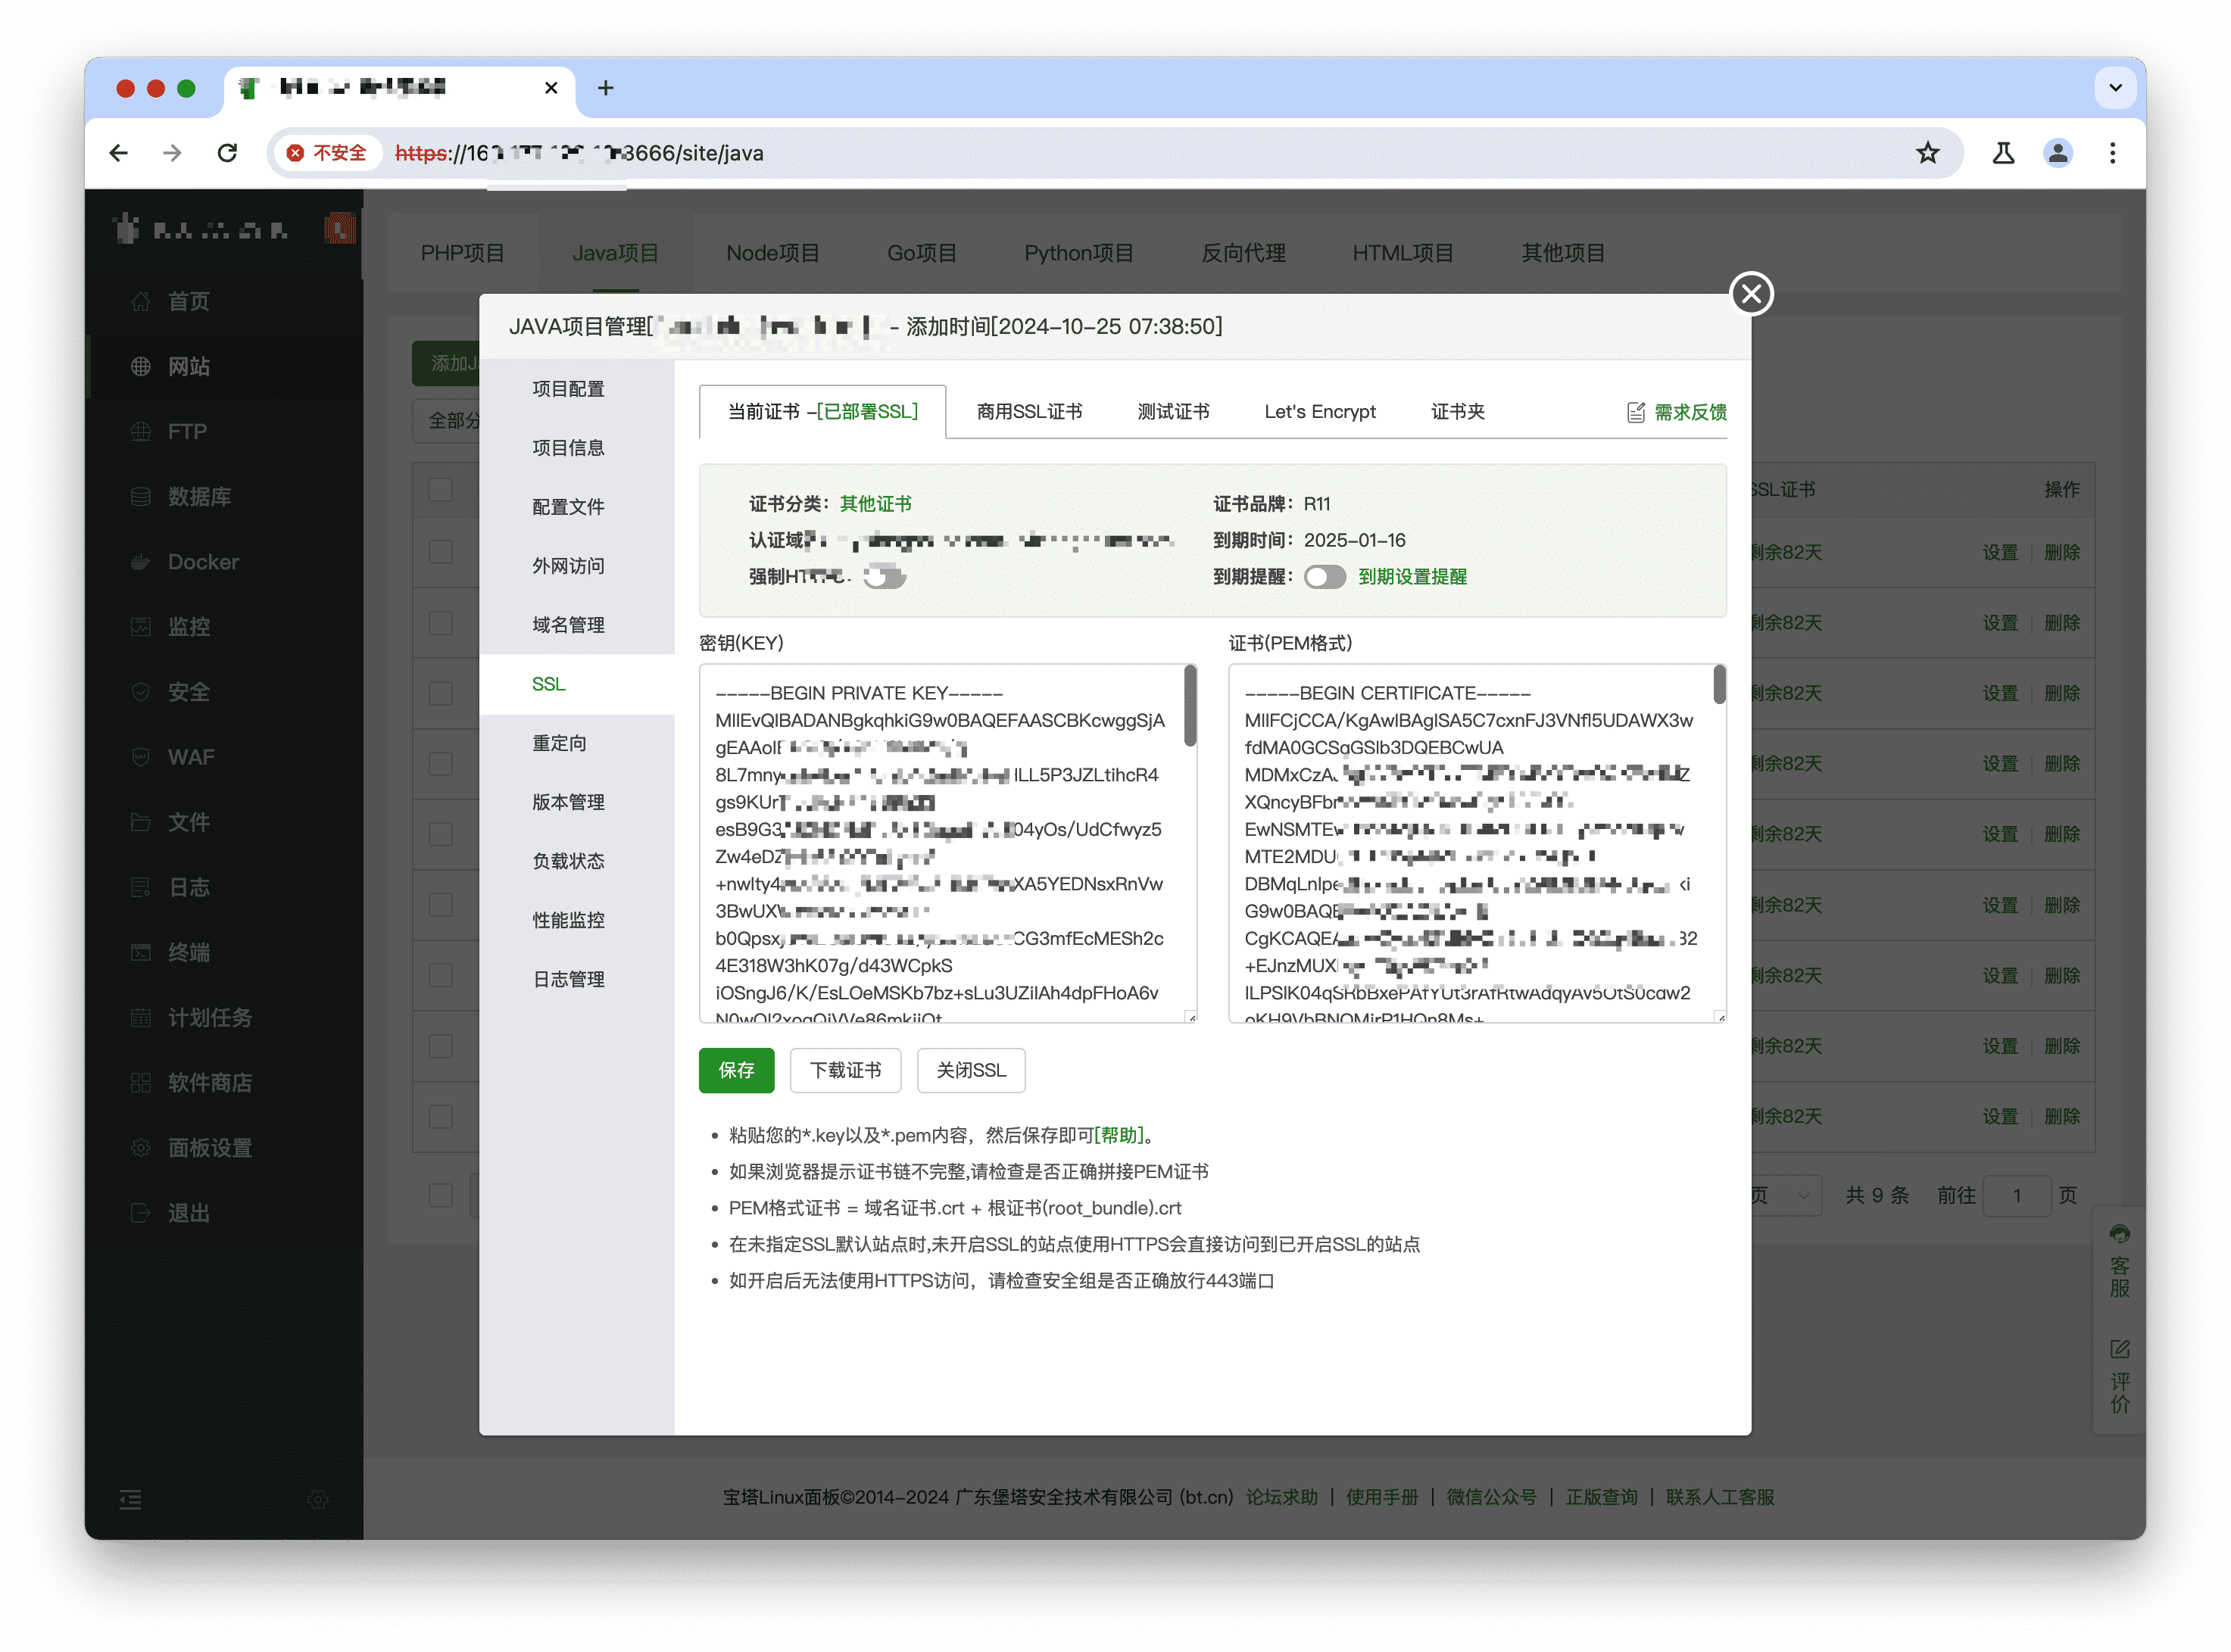Close the Java project management dialog
Screen dimensions: 2231x1652
(x=1750, y=294)
